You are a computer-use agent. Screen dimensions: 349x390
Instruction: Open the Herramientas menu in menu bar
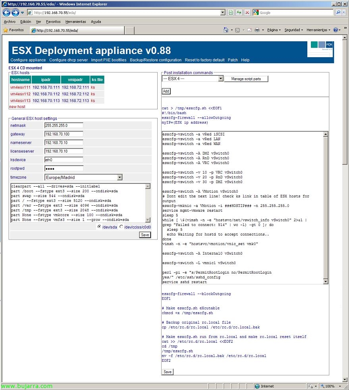tap(75, 21)
